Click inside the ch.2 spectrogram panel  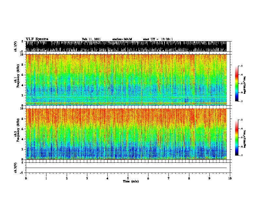click(126, 134)
